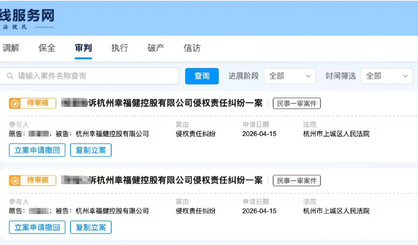Go to the 执行 tab
418x245 pixels.
tap(120, 48)
